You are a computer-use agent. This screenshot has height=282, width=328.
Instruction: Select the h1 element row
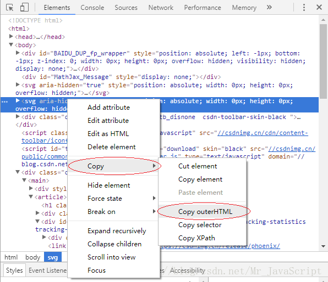click(54, 205)
